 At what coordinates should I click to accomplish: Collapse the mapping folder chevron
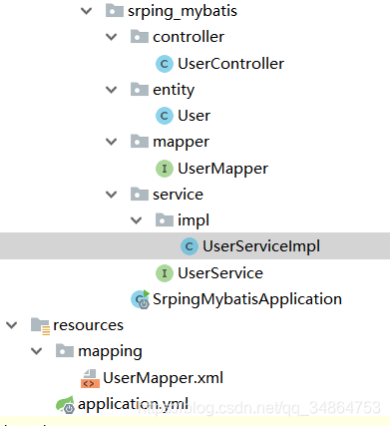[37, 351]
